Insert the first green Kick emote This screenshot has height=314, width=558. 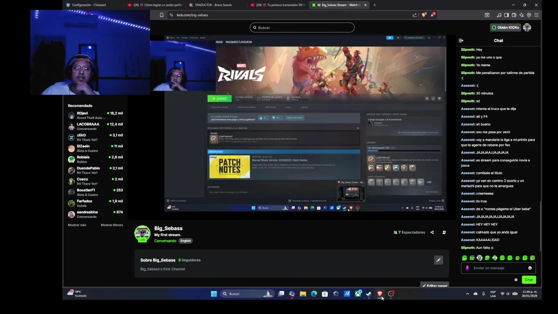point(464,258)
